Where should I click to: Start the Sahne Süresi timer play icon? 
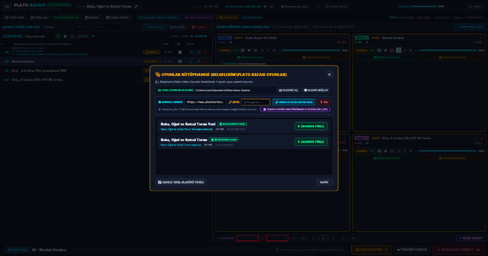click(x=265, y=7)
